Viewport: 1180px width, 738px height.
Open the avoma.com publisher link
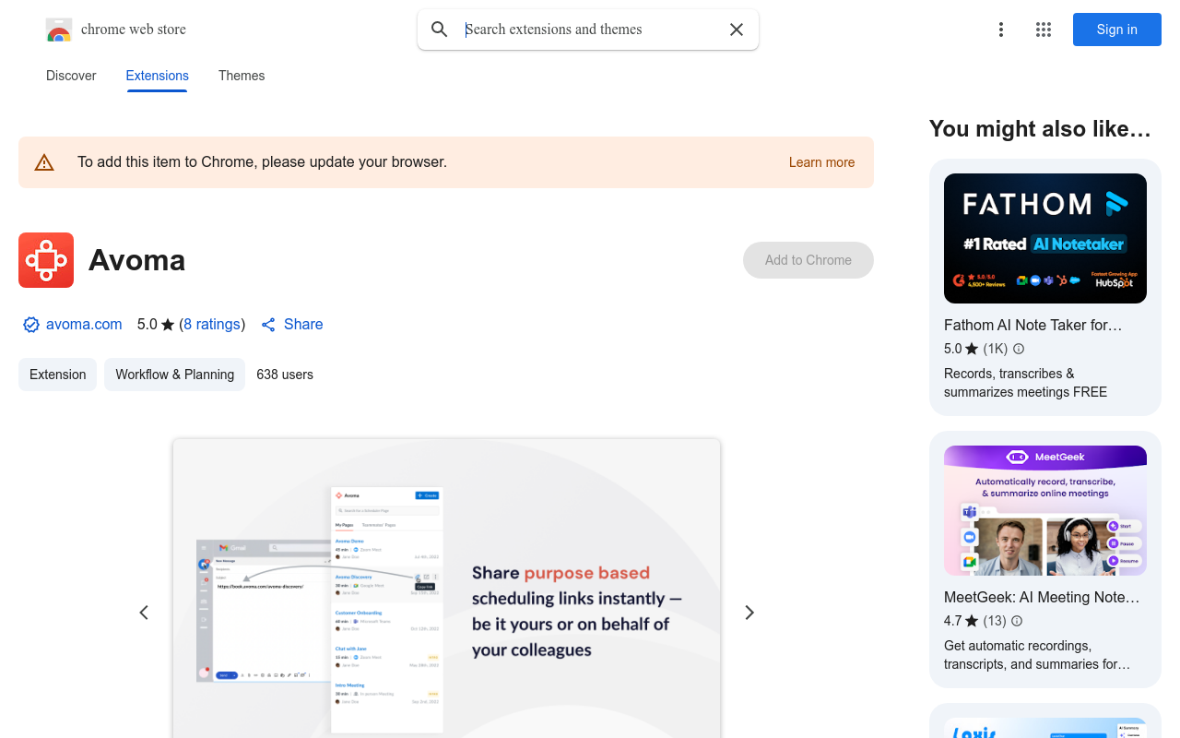click(84, 325)
